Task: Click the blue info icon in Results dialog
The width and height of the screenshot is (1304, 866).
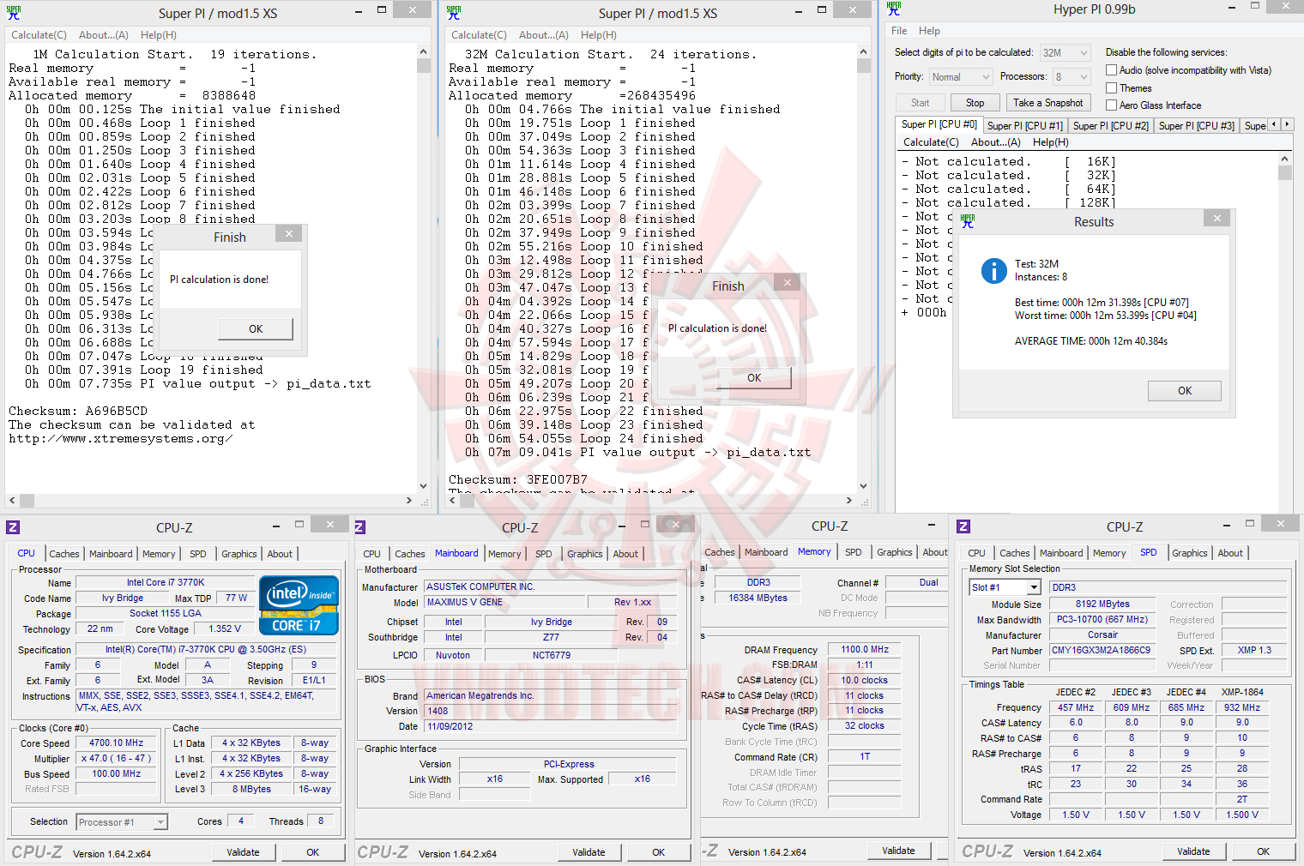Action: [x=993, y=271]
